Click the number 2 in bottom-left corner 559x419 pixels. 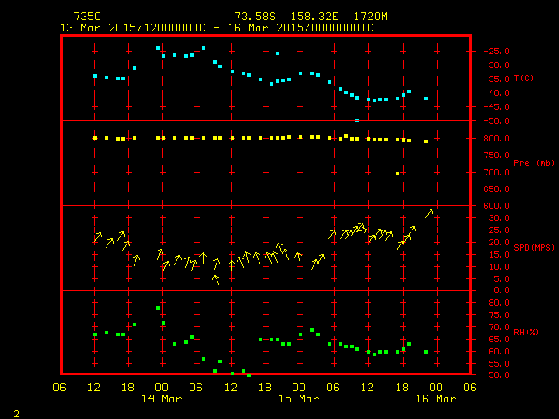[x=16, y=411]
